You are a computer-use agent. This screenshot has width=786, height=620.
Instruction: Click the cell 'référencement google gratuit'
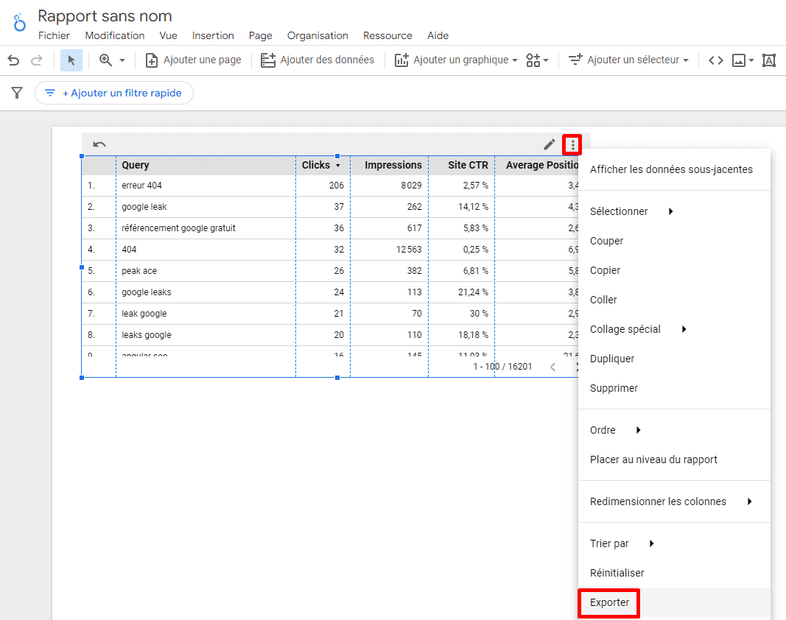[x=178, y=228]
